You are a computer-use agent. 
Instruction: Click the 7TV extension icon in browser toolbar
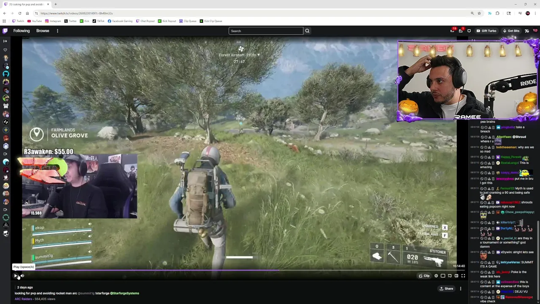coord(489,14)
